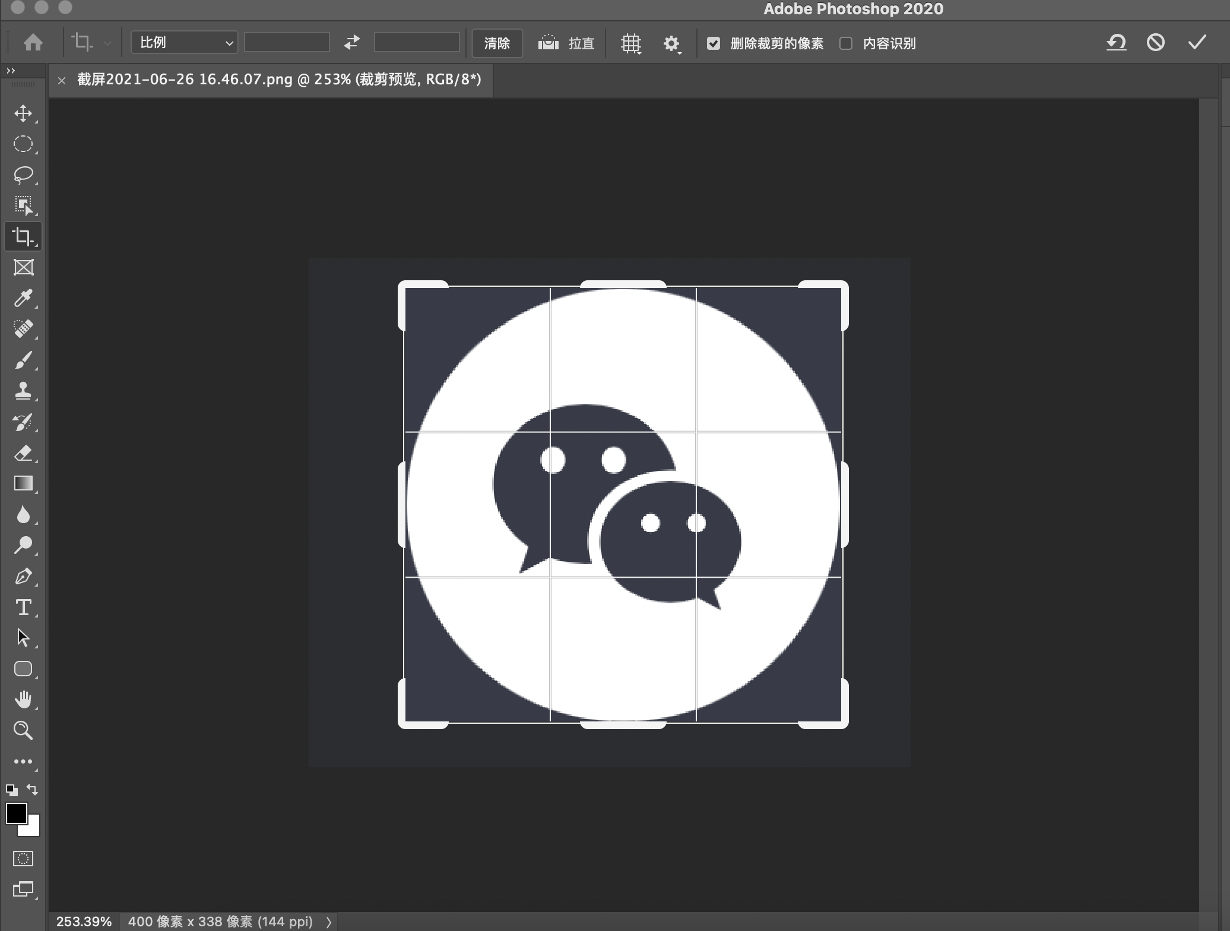Swap foreground and background colors
Image resolution: width=1230 pixels, height=931 pixels.
point(33,790)
